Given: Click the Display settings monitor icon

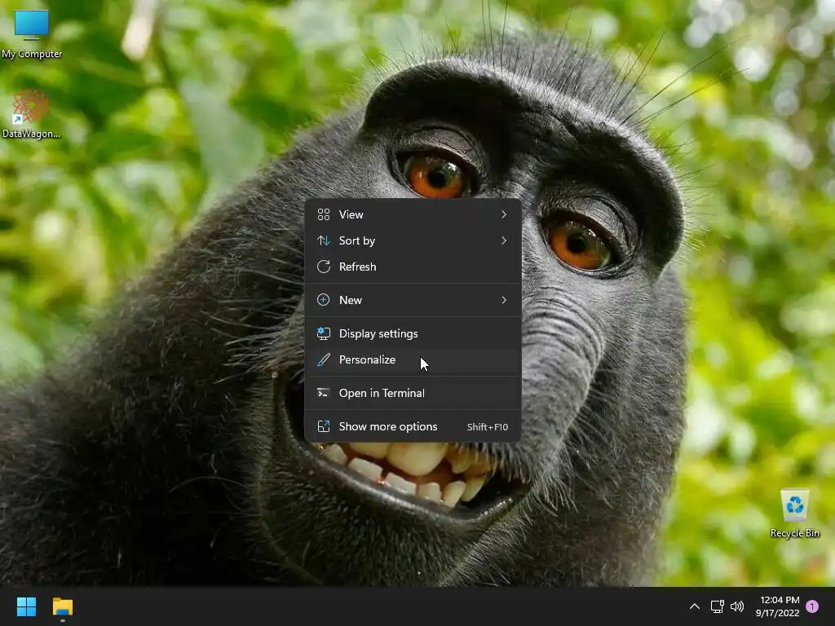Looking at the screenshot, I should [323, 333].
